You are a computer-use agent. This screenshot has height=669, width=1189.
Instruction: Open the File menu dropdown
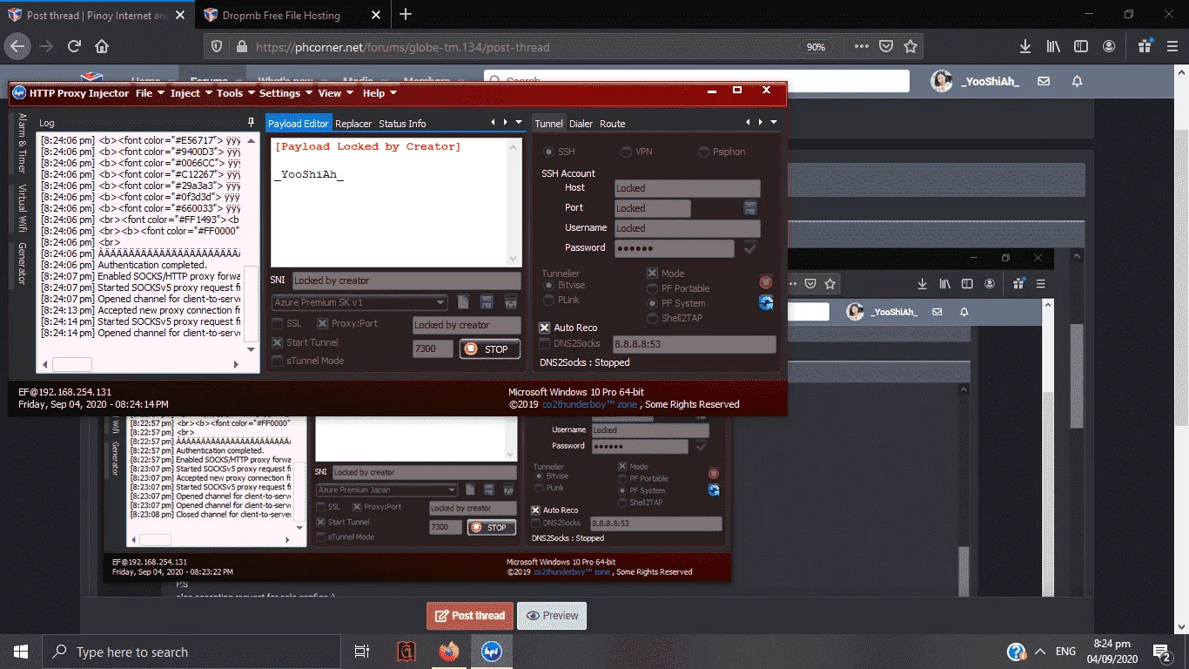click(x=148, y=93)
